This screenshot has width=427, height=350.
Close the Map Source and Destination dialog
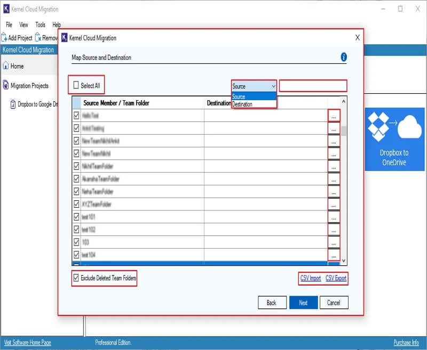358,37
